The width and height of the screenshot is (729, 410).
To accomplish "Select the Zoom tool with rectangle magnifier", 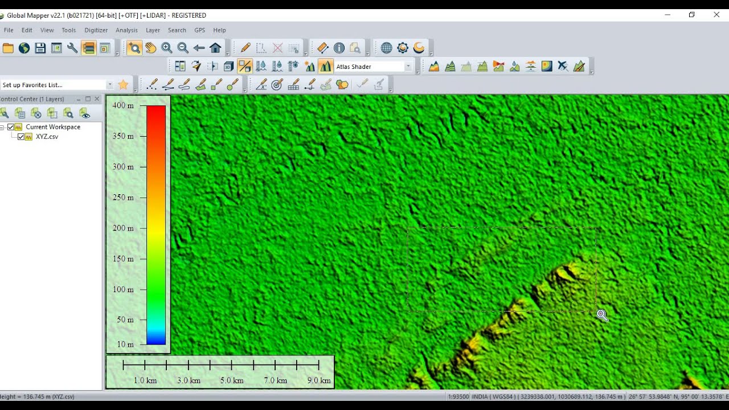I will pos(134,48).
